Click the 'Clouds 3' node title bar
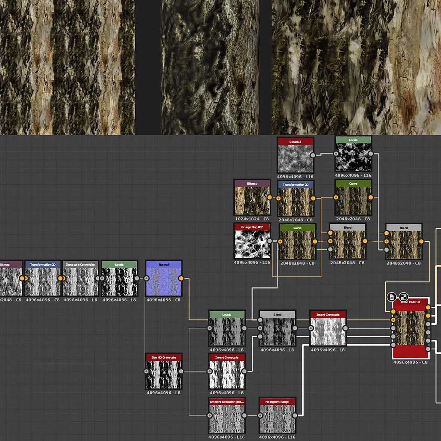The width and height of the screenshot is (441, 441). point(295,142)
